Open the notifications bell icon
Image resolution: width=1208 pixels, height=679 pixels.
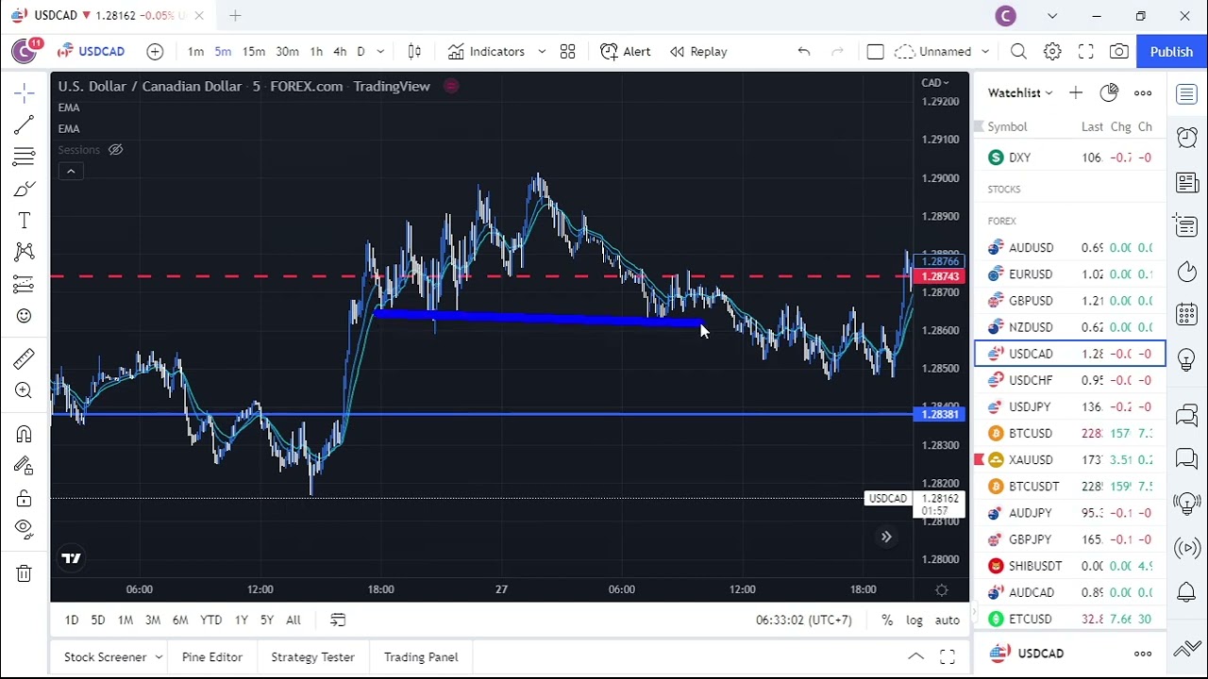[x=1187, y=592]
